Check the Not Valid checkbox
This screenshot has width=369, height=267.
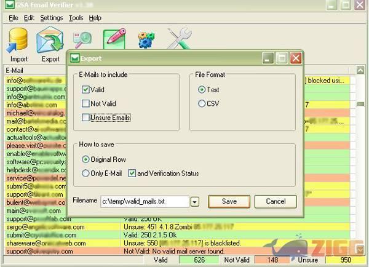coord(85,103)
